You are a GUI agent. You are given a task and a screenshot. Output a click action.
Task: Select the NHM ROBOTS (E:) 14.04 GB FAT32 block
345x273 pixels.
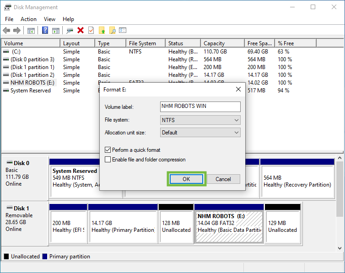point(229,224)
